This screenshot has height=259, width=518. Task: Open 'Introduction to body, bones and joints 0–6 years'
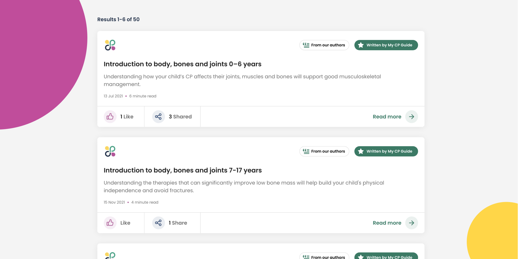[182, 64]
